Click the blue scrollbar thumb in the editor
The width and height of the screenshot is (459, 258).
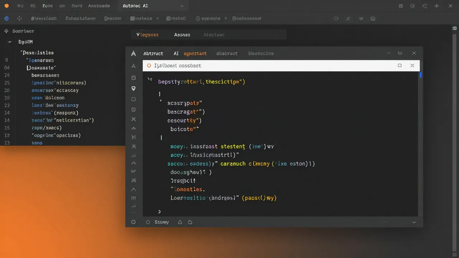coord(421,75)
